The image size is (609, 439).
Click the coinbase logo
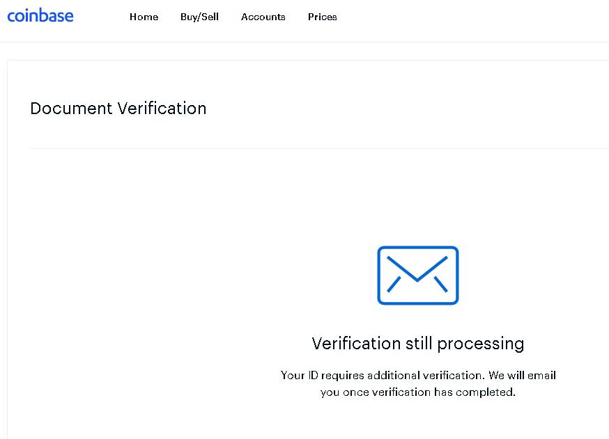[x=40, y=16]
